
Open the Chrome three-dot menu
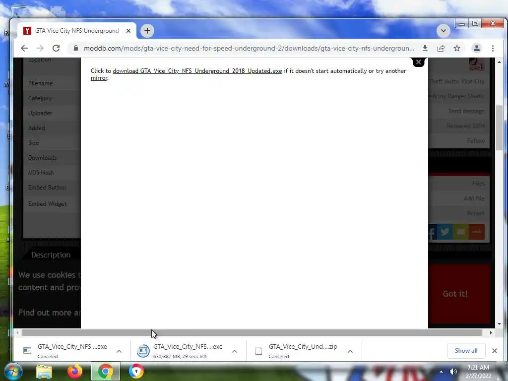point(493,48)
